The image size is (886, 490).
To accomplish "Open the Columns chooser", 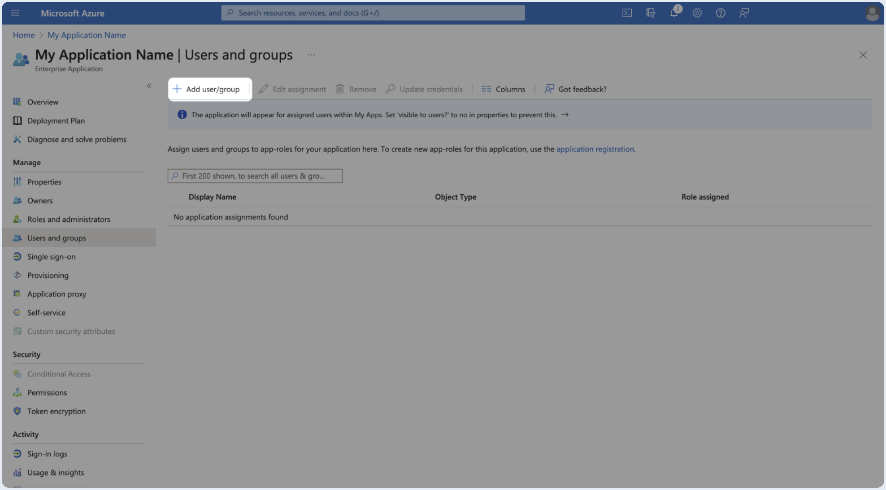I will [x=503, y=89].
